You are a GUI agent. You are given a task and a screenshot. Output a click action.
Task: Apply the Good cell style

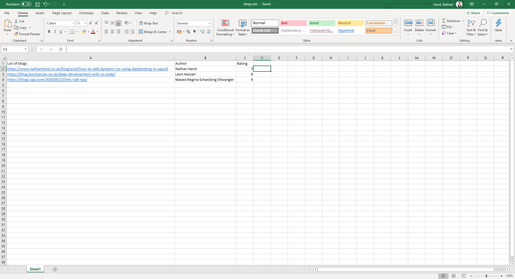(322, 23)
